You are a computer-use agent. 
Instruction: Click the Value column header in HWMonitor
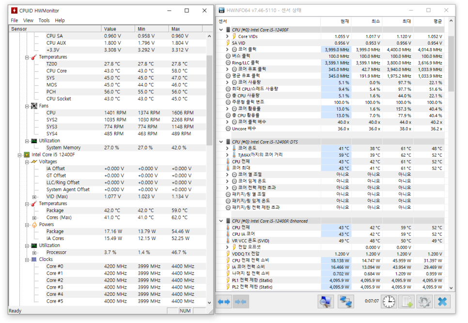coord(118,29)
